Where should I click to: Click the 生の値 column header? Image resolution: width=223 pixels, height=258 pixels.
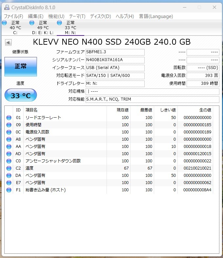pyautogui.click(x=195, y=110)
